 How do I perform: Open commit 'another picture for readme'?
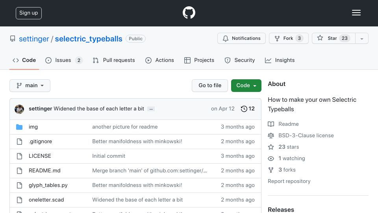(x=125, y=127)
